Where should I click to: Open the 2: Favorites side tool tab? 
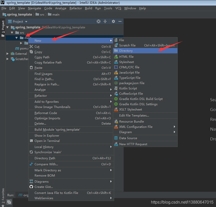tap(3, 197)
